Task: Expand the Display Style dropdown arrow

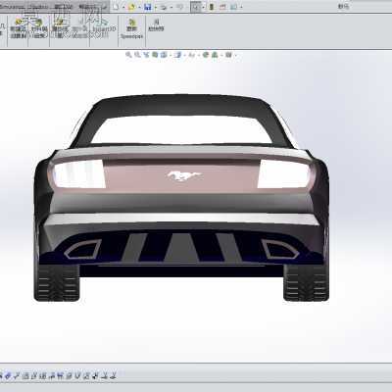Action: pyautogui.click(x=185, y=55)
